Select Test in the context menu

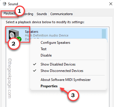44,49
